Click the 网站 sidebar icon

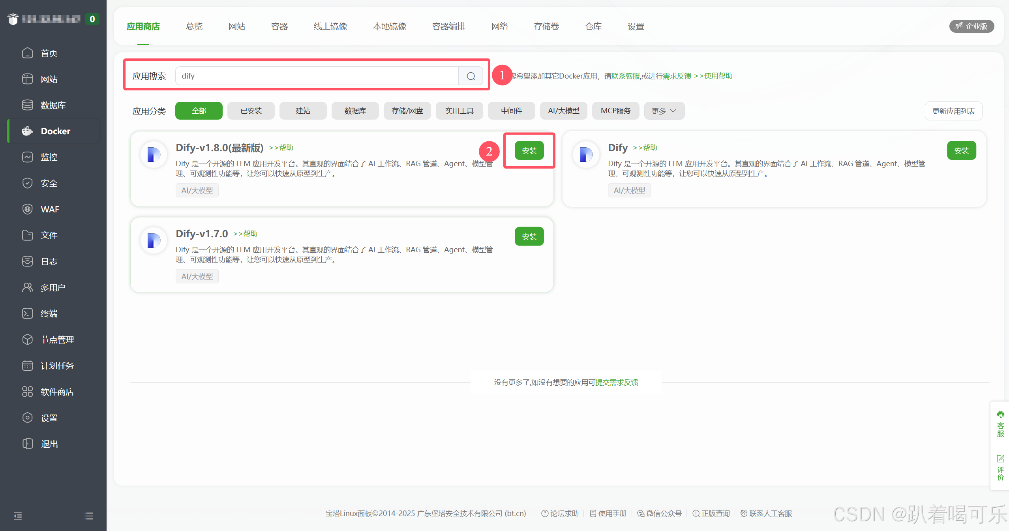tap(27, 79)
